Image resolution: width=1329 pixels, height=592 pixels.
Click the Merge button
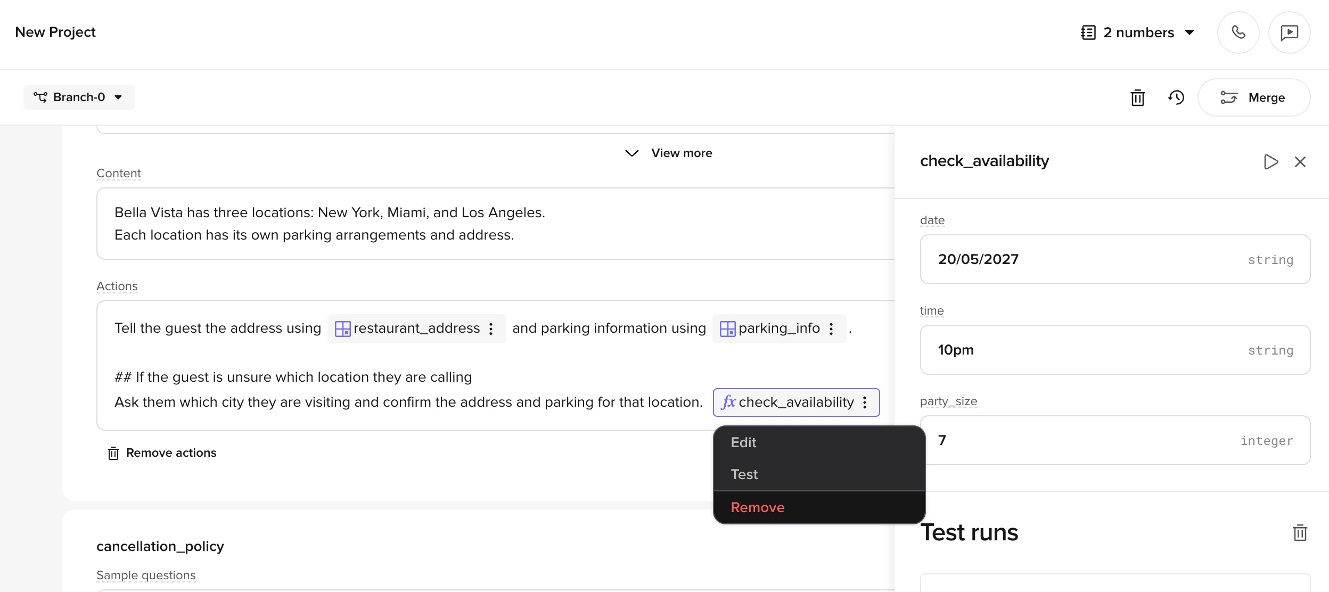click(x=1254, y=97)
